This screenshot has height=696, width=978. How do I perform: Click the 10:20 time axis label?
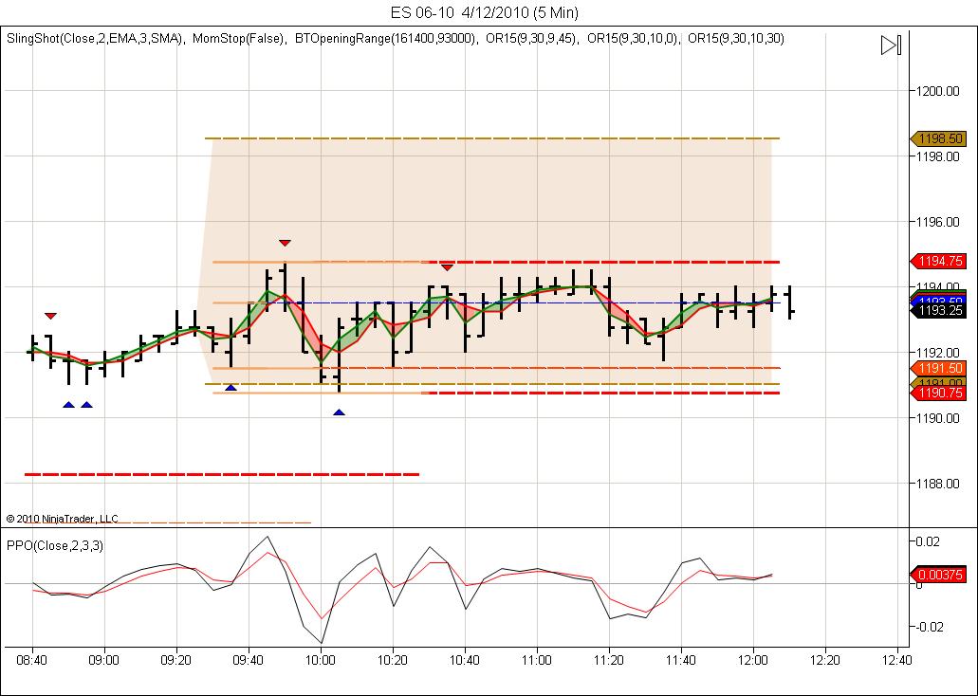tap(393, 661)
